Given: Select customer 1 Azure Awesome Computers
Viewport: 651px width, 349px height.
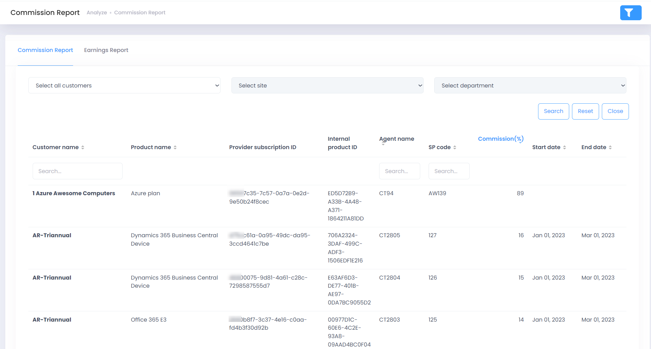Looking at the screenshot, I should [x=74, y=193].
